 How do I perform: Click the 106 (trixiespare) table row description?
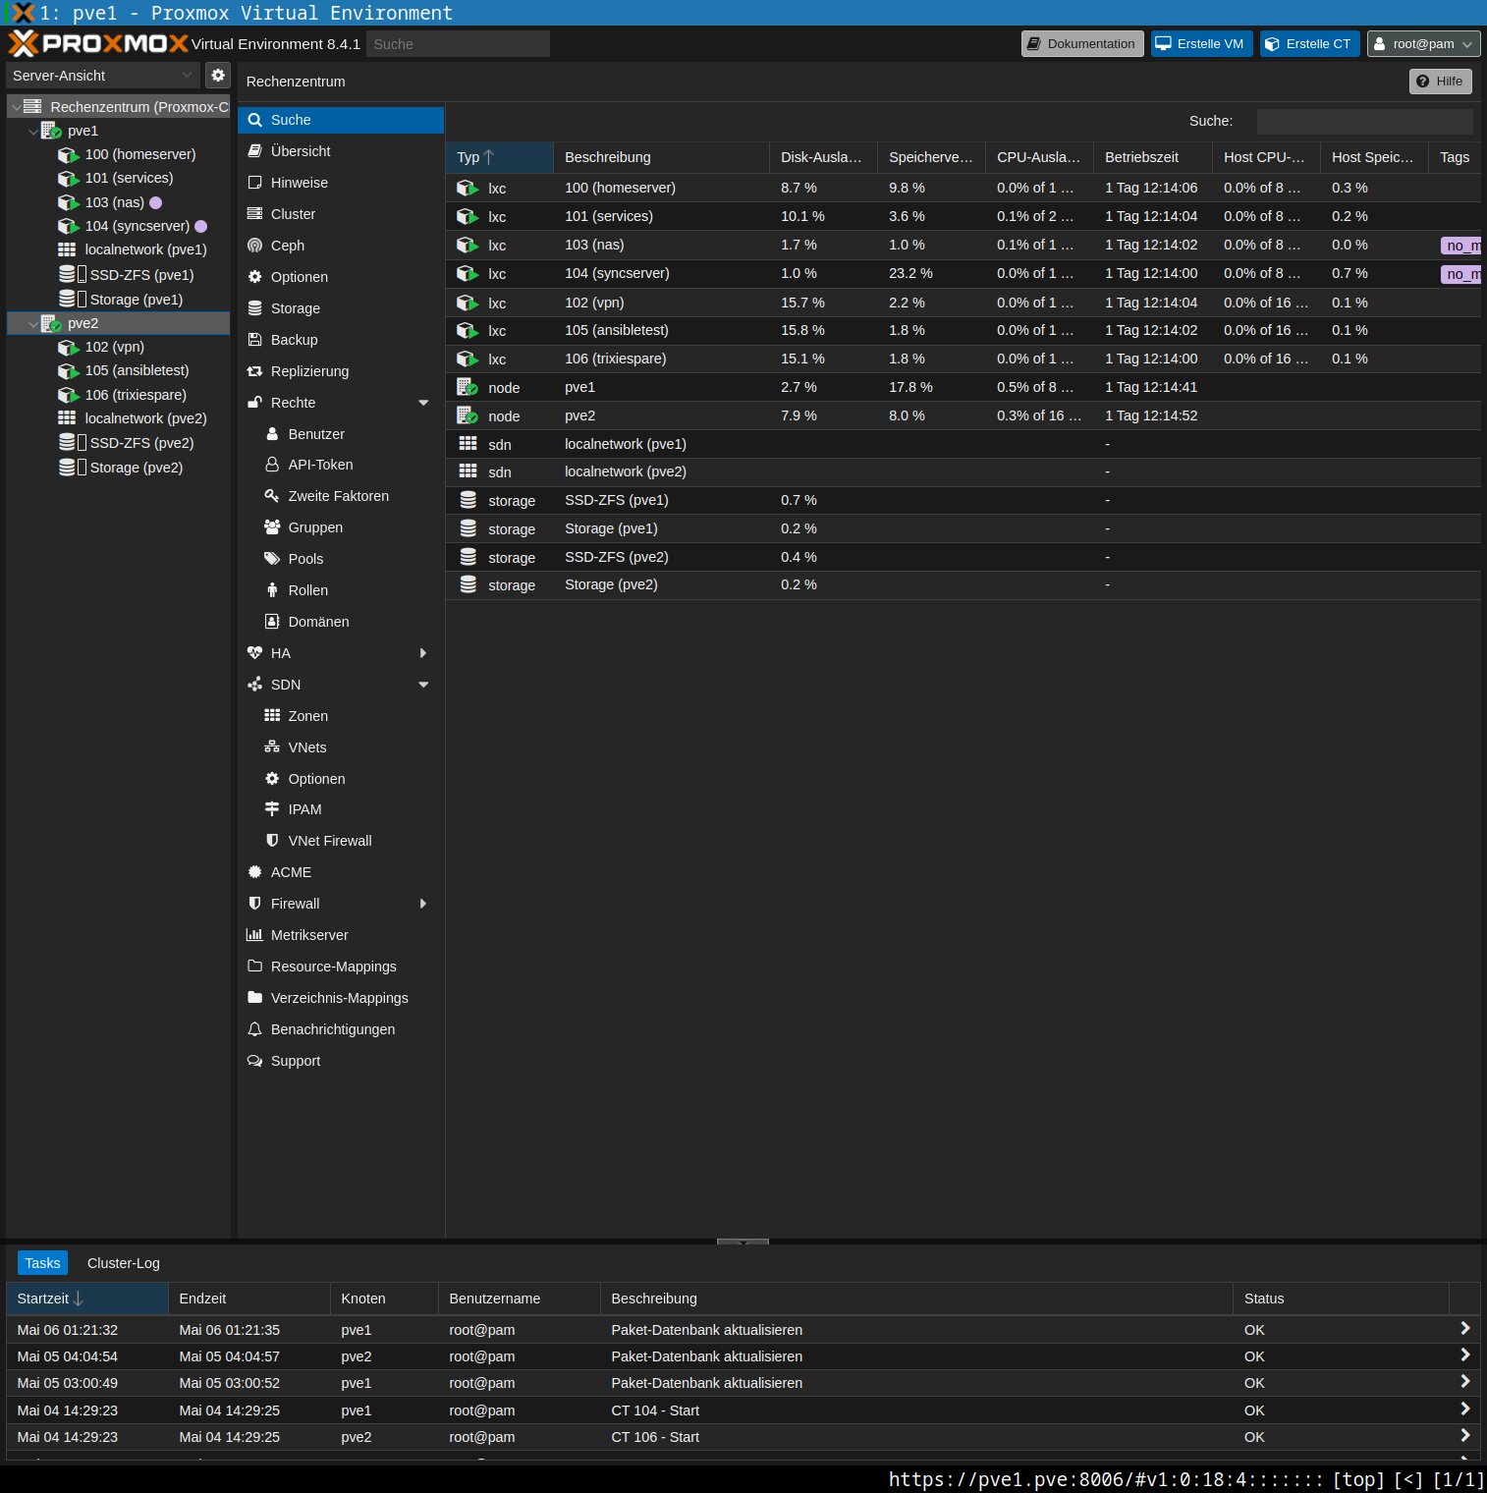click(x=616, y=359)
